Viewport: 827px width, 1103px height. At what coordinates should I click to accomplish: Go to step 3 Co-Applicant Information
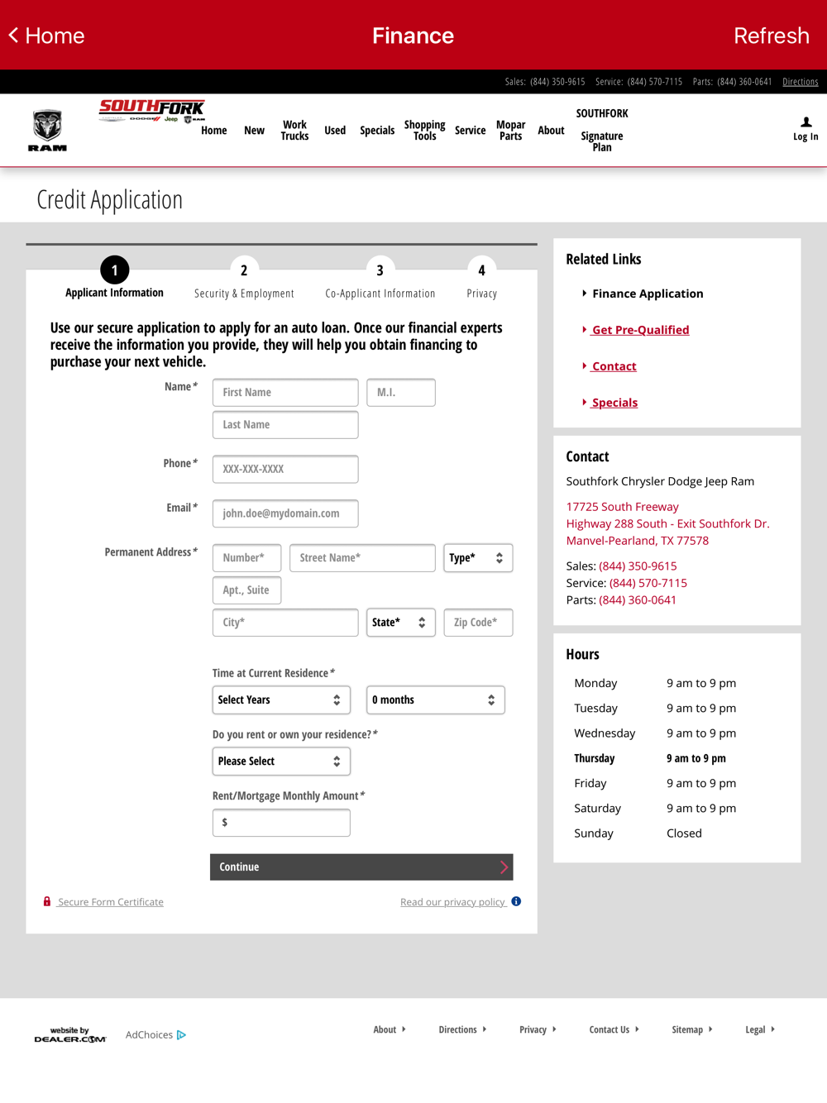click(380, 279)
